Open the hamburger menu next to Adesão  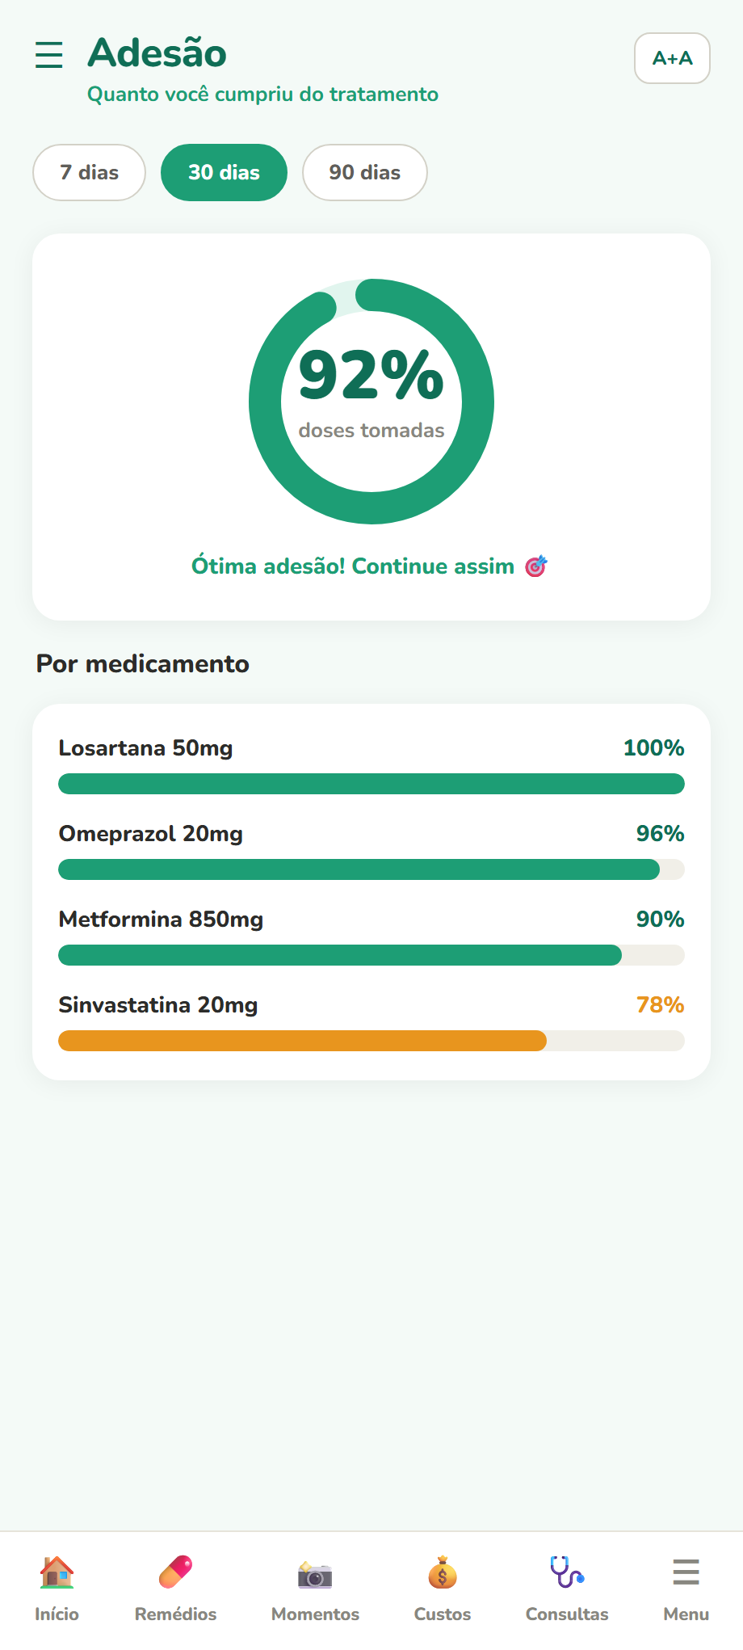(x=49, y=55)
